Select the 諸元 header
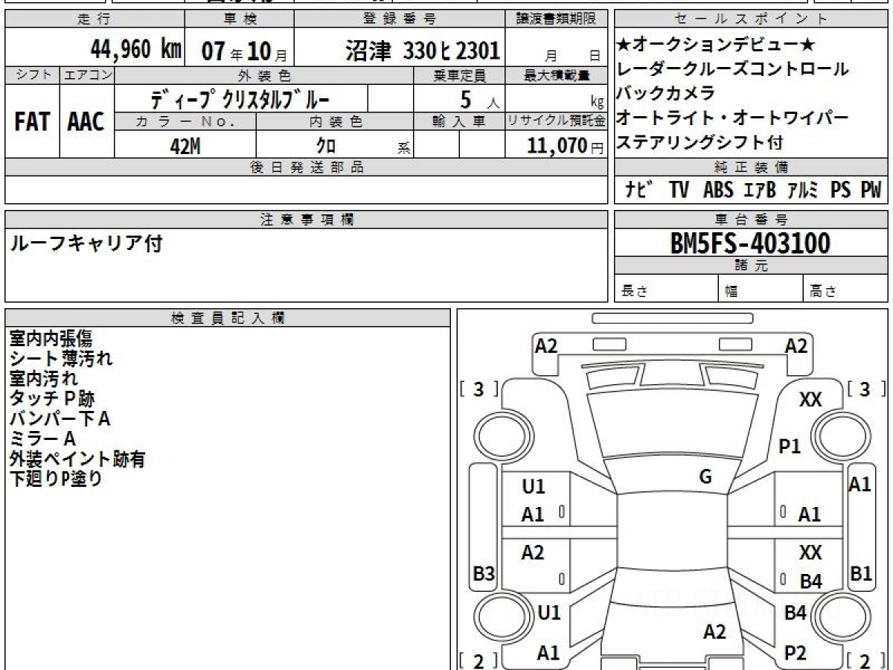This screenshot has width=893, height=670. pyautogui.click(x=751, y=266)
